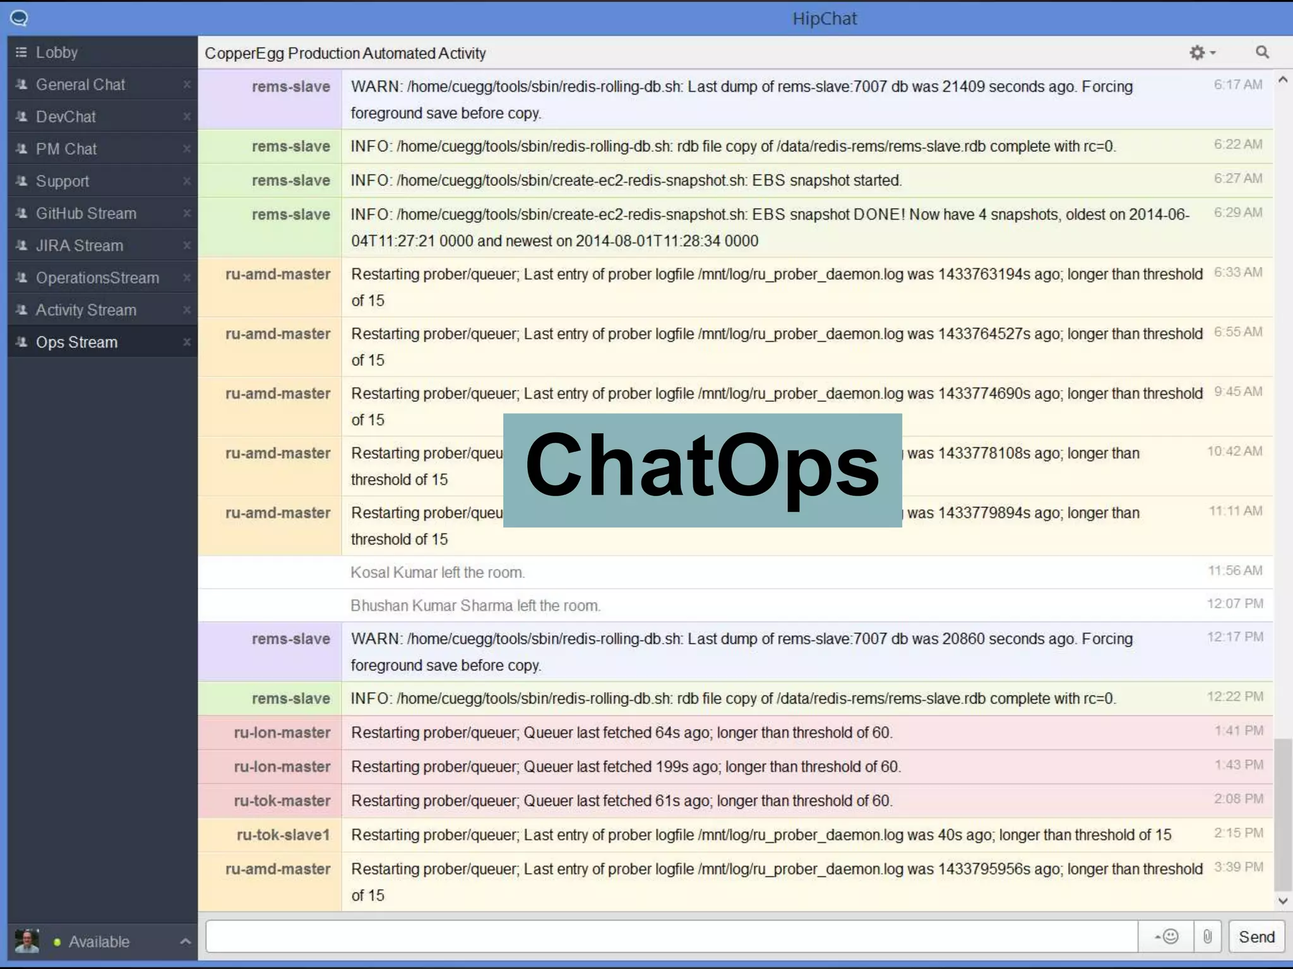Open the emoticon picker
1293x969 pixels.
(1167, 937)
